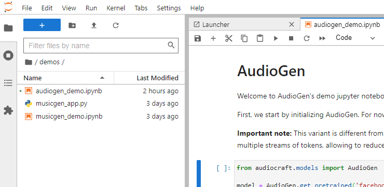
Task: Open the cell type Code dropdown
Action: (x=355, y=38)
